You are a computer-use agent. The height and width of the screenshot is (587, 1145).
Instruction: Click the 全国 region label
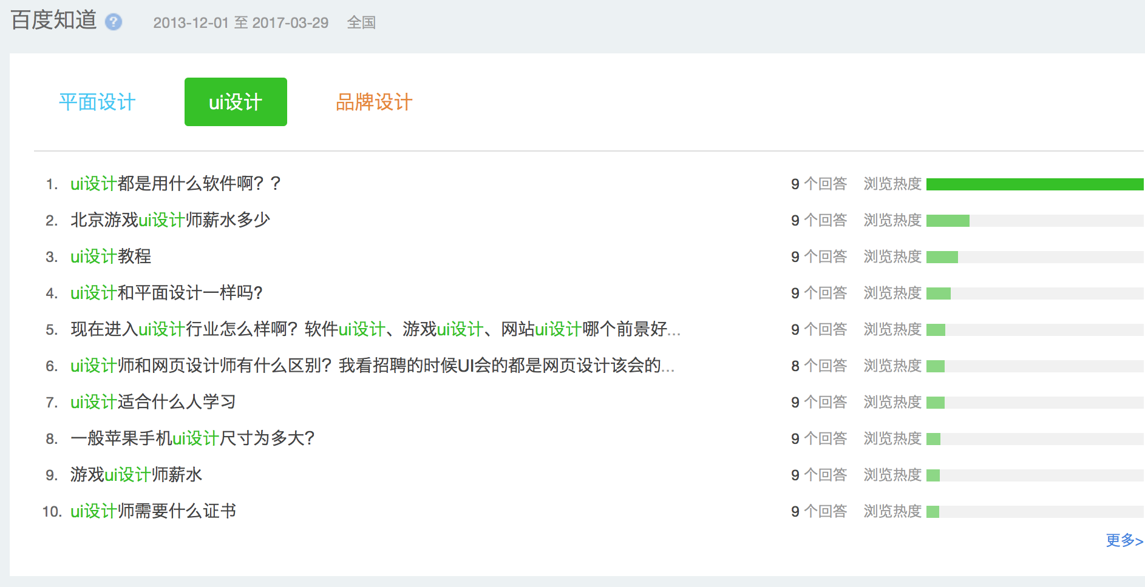pyautogui.click(x=361, y=23)
